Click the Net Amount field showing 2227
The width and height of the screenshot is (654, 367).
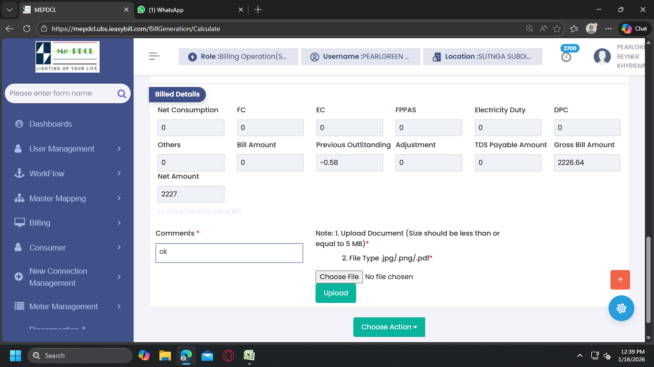pyautogui.click(x=191, y=194)
